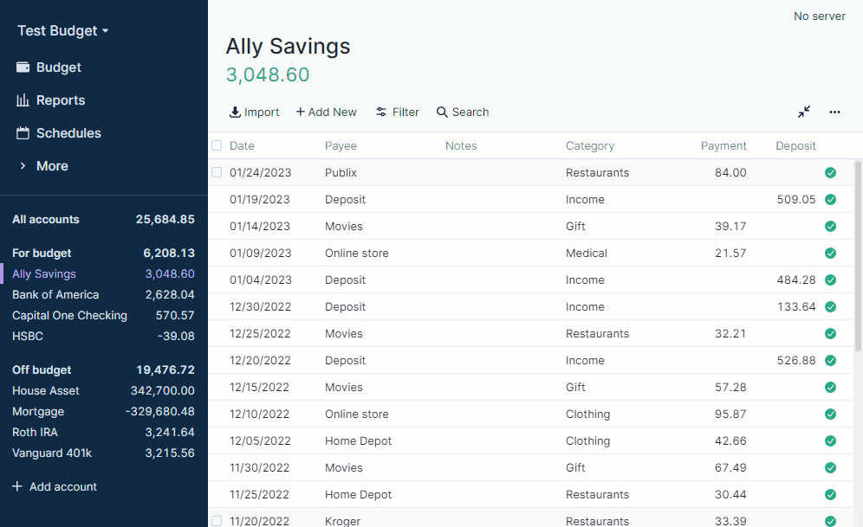This screenshot has width=863, height=527.
Task: Click the Reports bar chart icon
Action: tap(23, 100)
